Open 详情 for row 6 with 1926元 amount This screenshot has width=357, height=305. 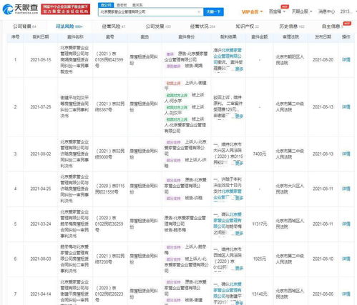tap(346, 259)
